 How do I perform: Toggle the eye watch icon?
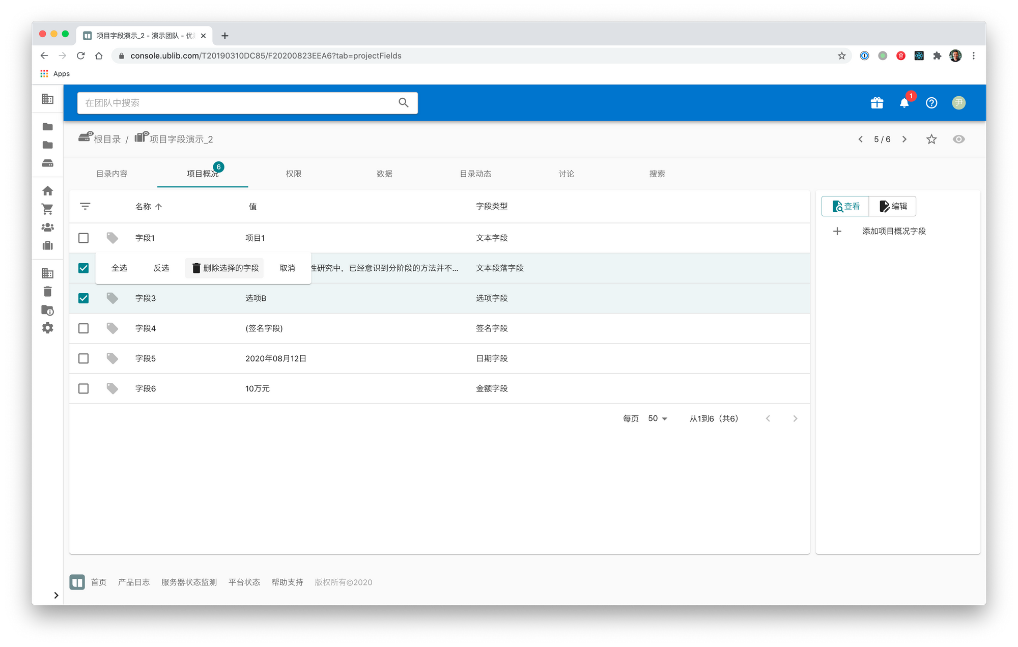coord(958,139)
